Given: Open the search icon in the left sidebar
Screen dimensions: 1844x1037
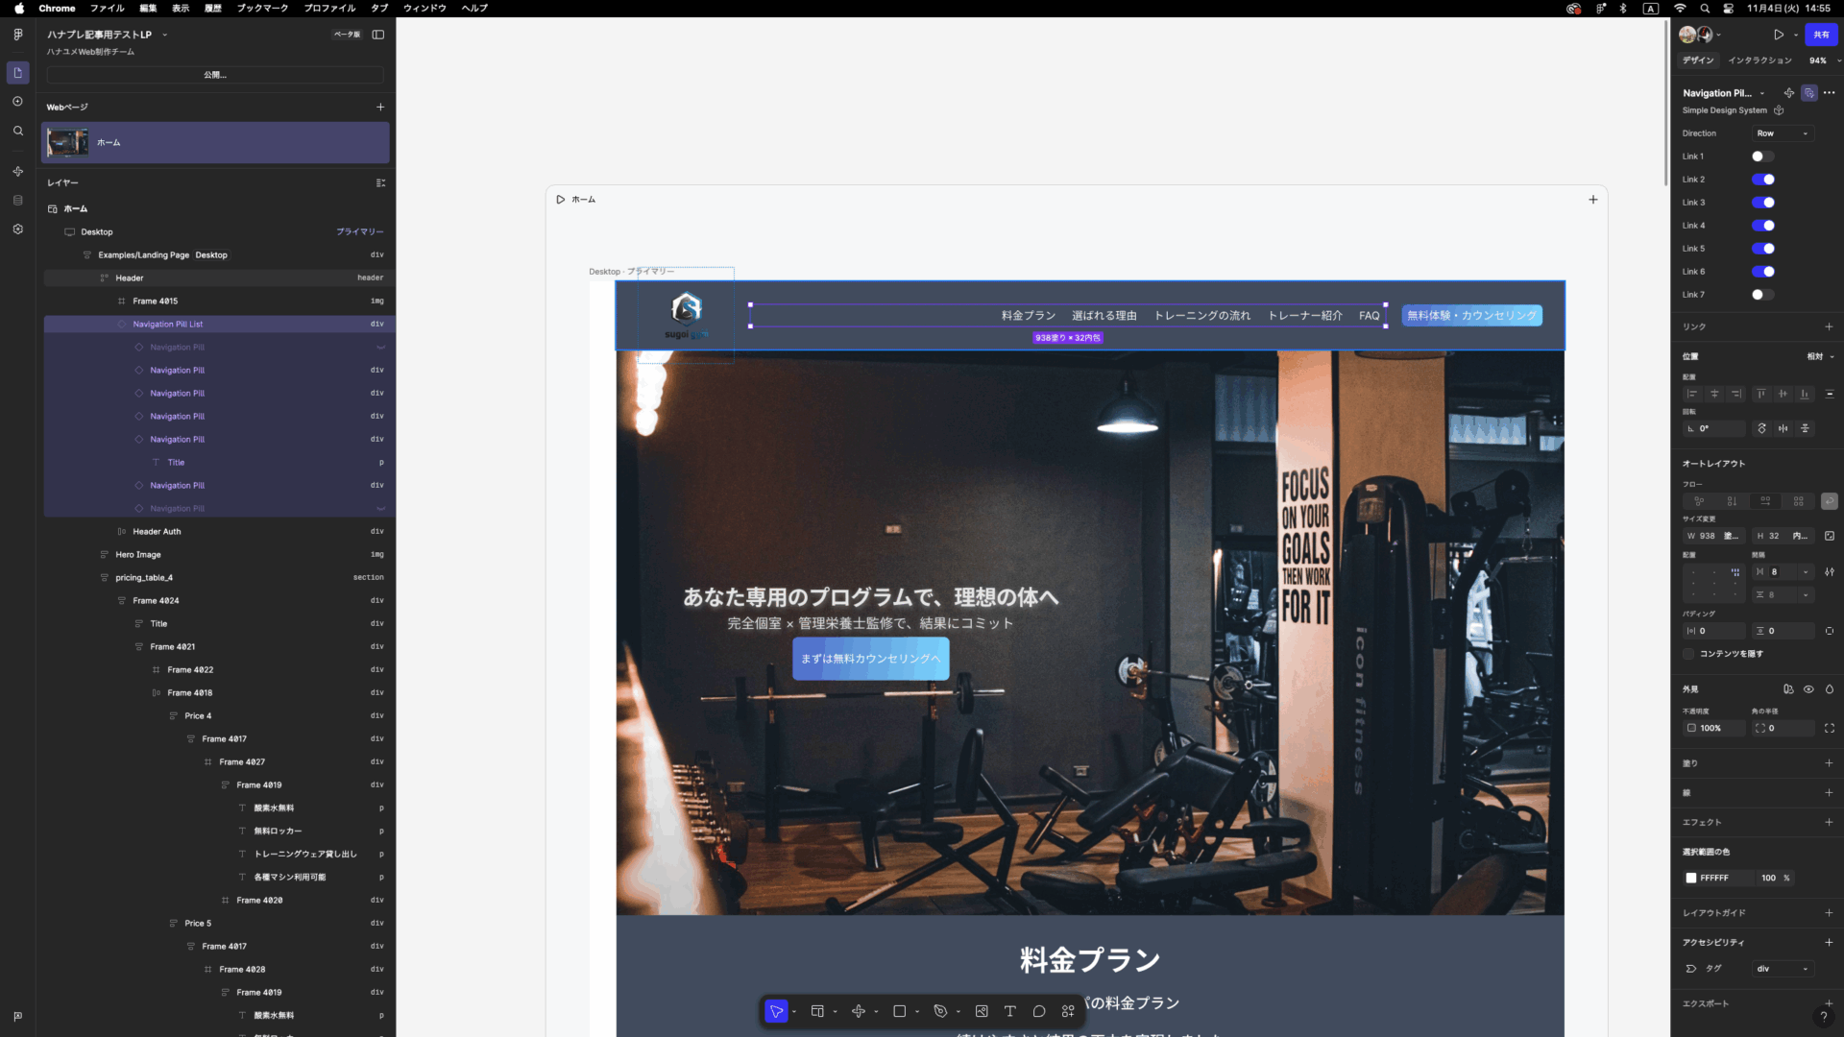Looking at the screenshot, I should [17, 132].
